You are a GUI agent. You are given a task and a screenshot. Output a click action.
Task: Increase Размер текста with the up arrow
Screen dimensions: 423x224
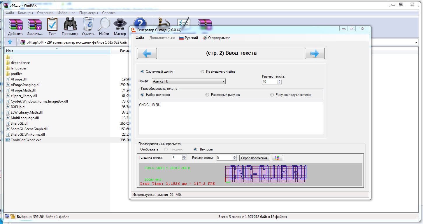tap(280, 80)
